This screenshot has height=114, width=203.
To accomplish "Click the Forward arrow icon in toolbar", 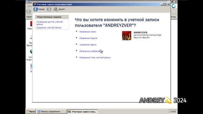I will [49, 9].
